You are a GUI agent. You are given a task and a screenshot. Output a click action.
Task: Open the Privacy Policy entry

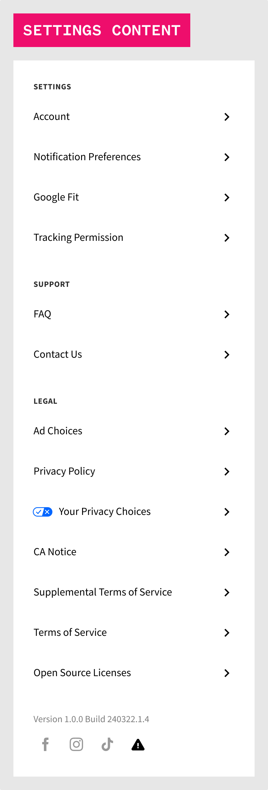(x=64, y=471)
